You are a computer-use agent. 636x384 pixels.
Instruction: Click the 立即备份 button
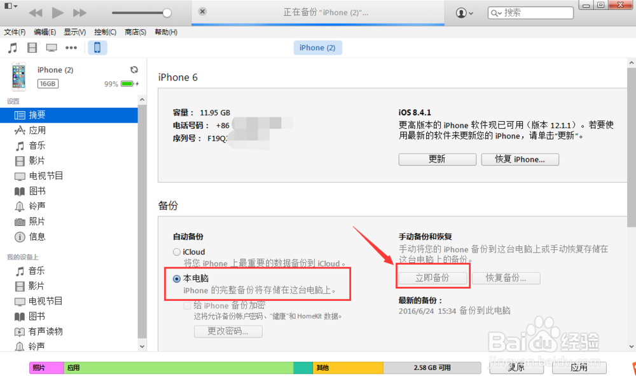pyautogui.click(x=432, y=278)
